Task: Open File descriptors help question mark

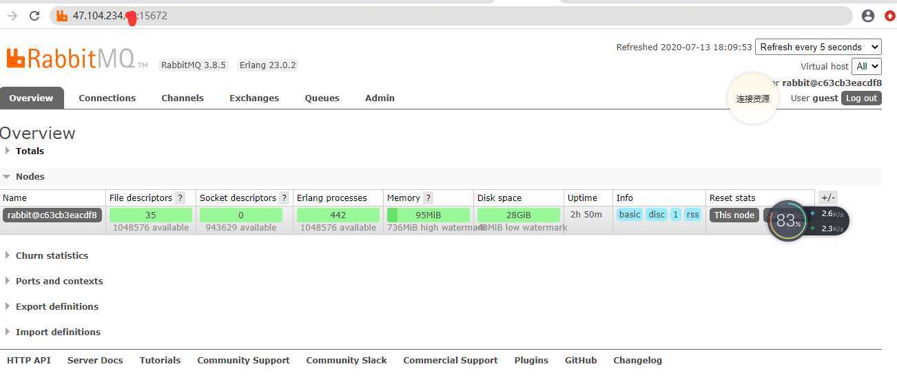Action: click(180, 198)
